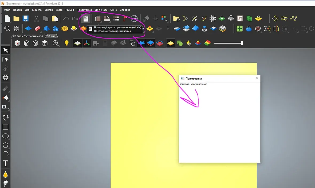Image resolution: width=315 pixels, height=188 pixels.
Task: Open the File menu (Файл)
Action: [x=7, y=10]
